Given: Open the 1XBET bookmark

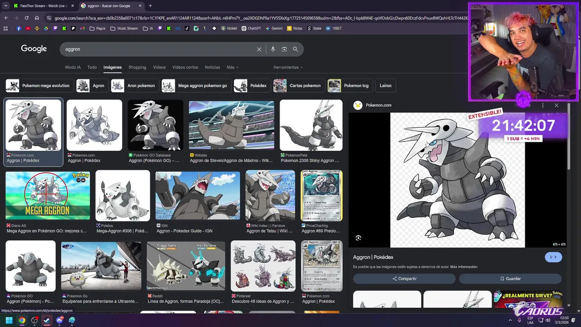Looking at the screenshot, I should pos(334,28).
